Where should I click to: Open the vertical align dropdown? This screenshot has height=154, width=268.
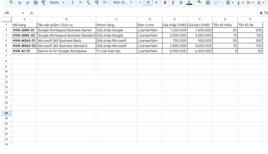(x=240, y=3)
